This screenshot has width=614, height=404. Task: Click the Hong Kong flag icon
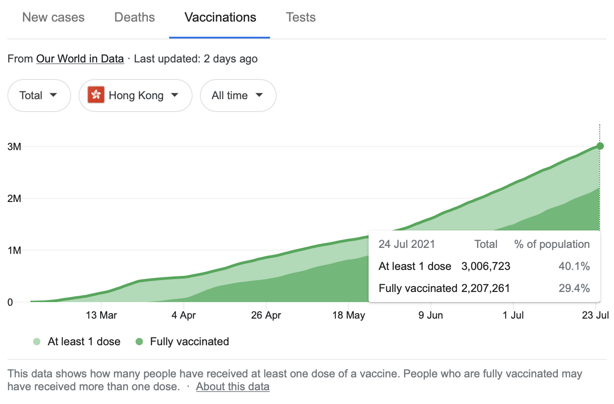pos(96,95)
